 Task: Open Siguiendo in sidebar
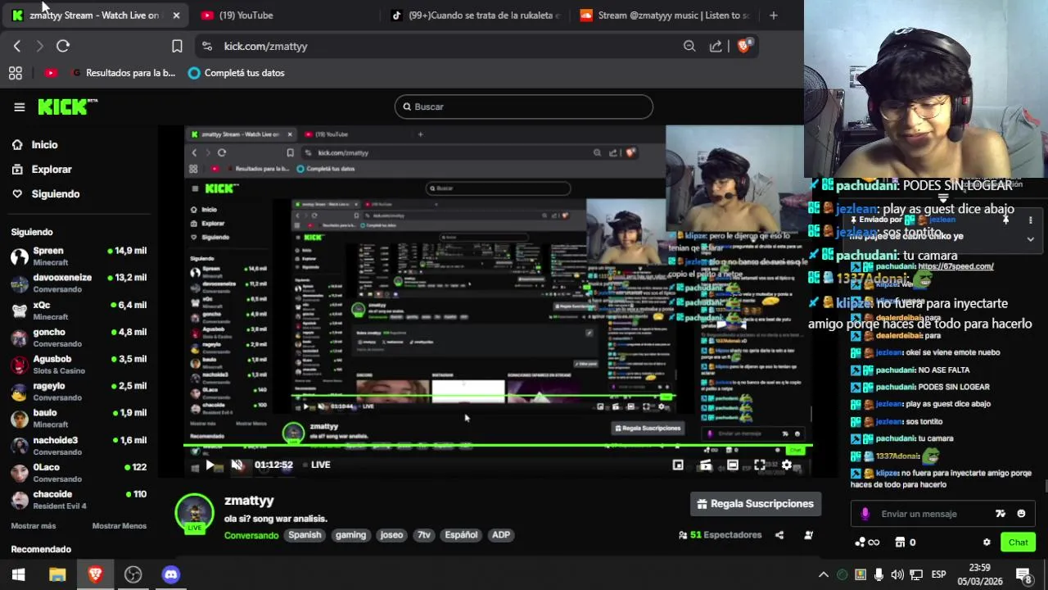(46, 194)
